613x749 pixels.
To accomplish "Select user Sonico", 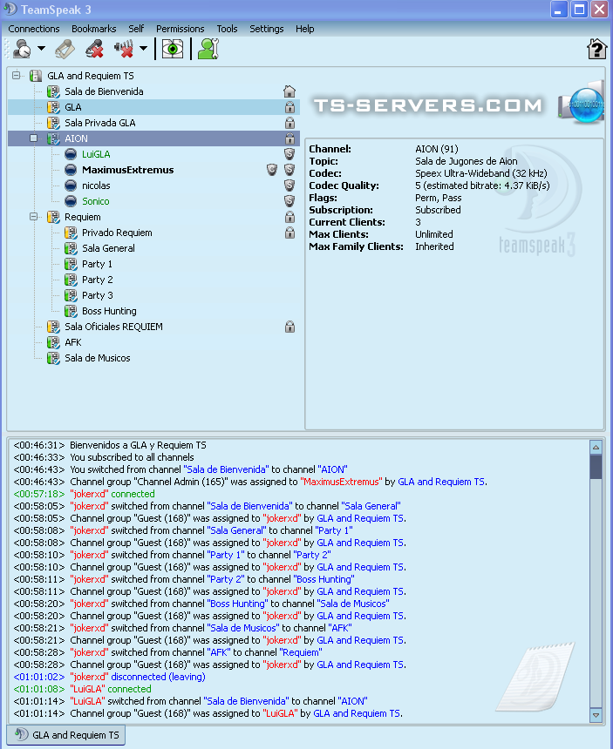I will [95, 201].
